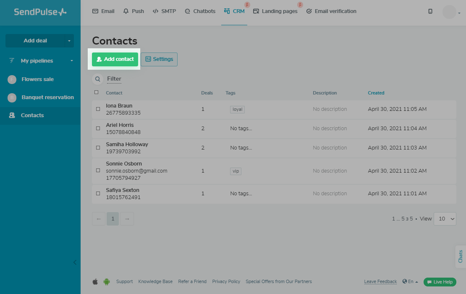Open the Support link
Image resolution: width=466 pixels, height=294 pixels.
click(x=125, y=281)
